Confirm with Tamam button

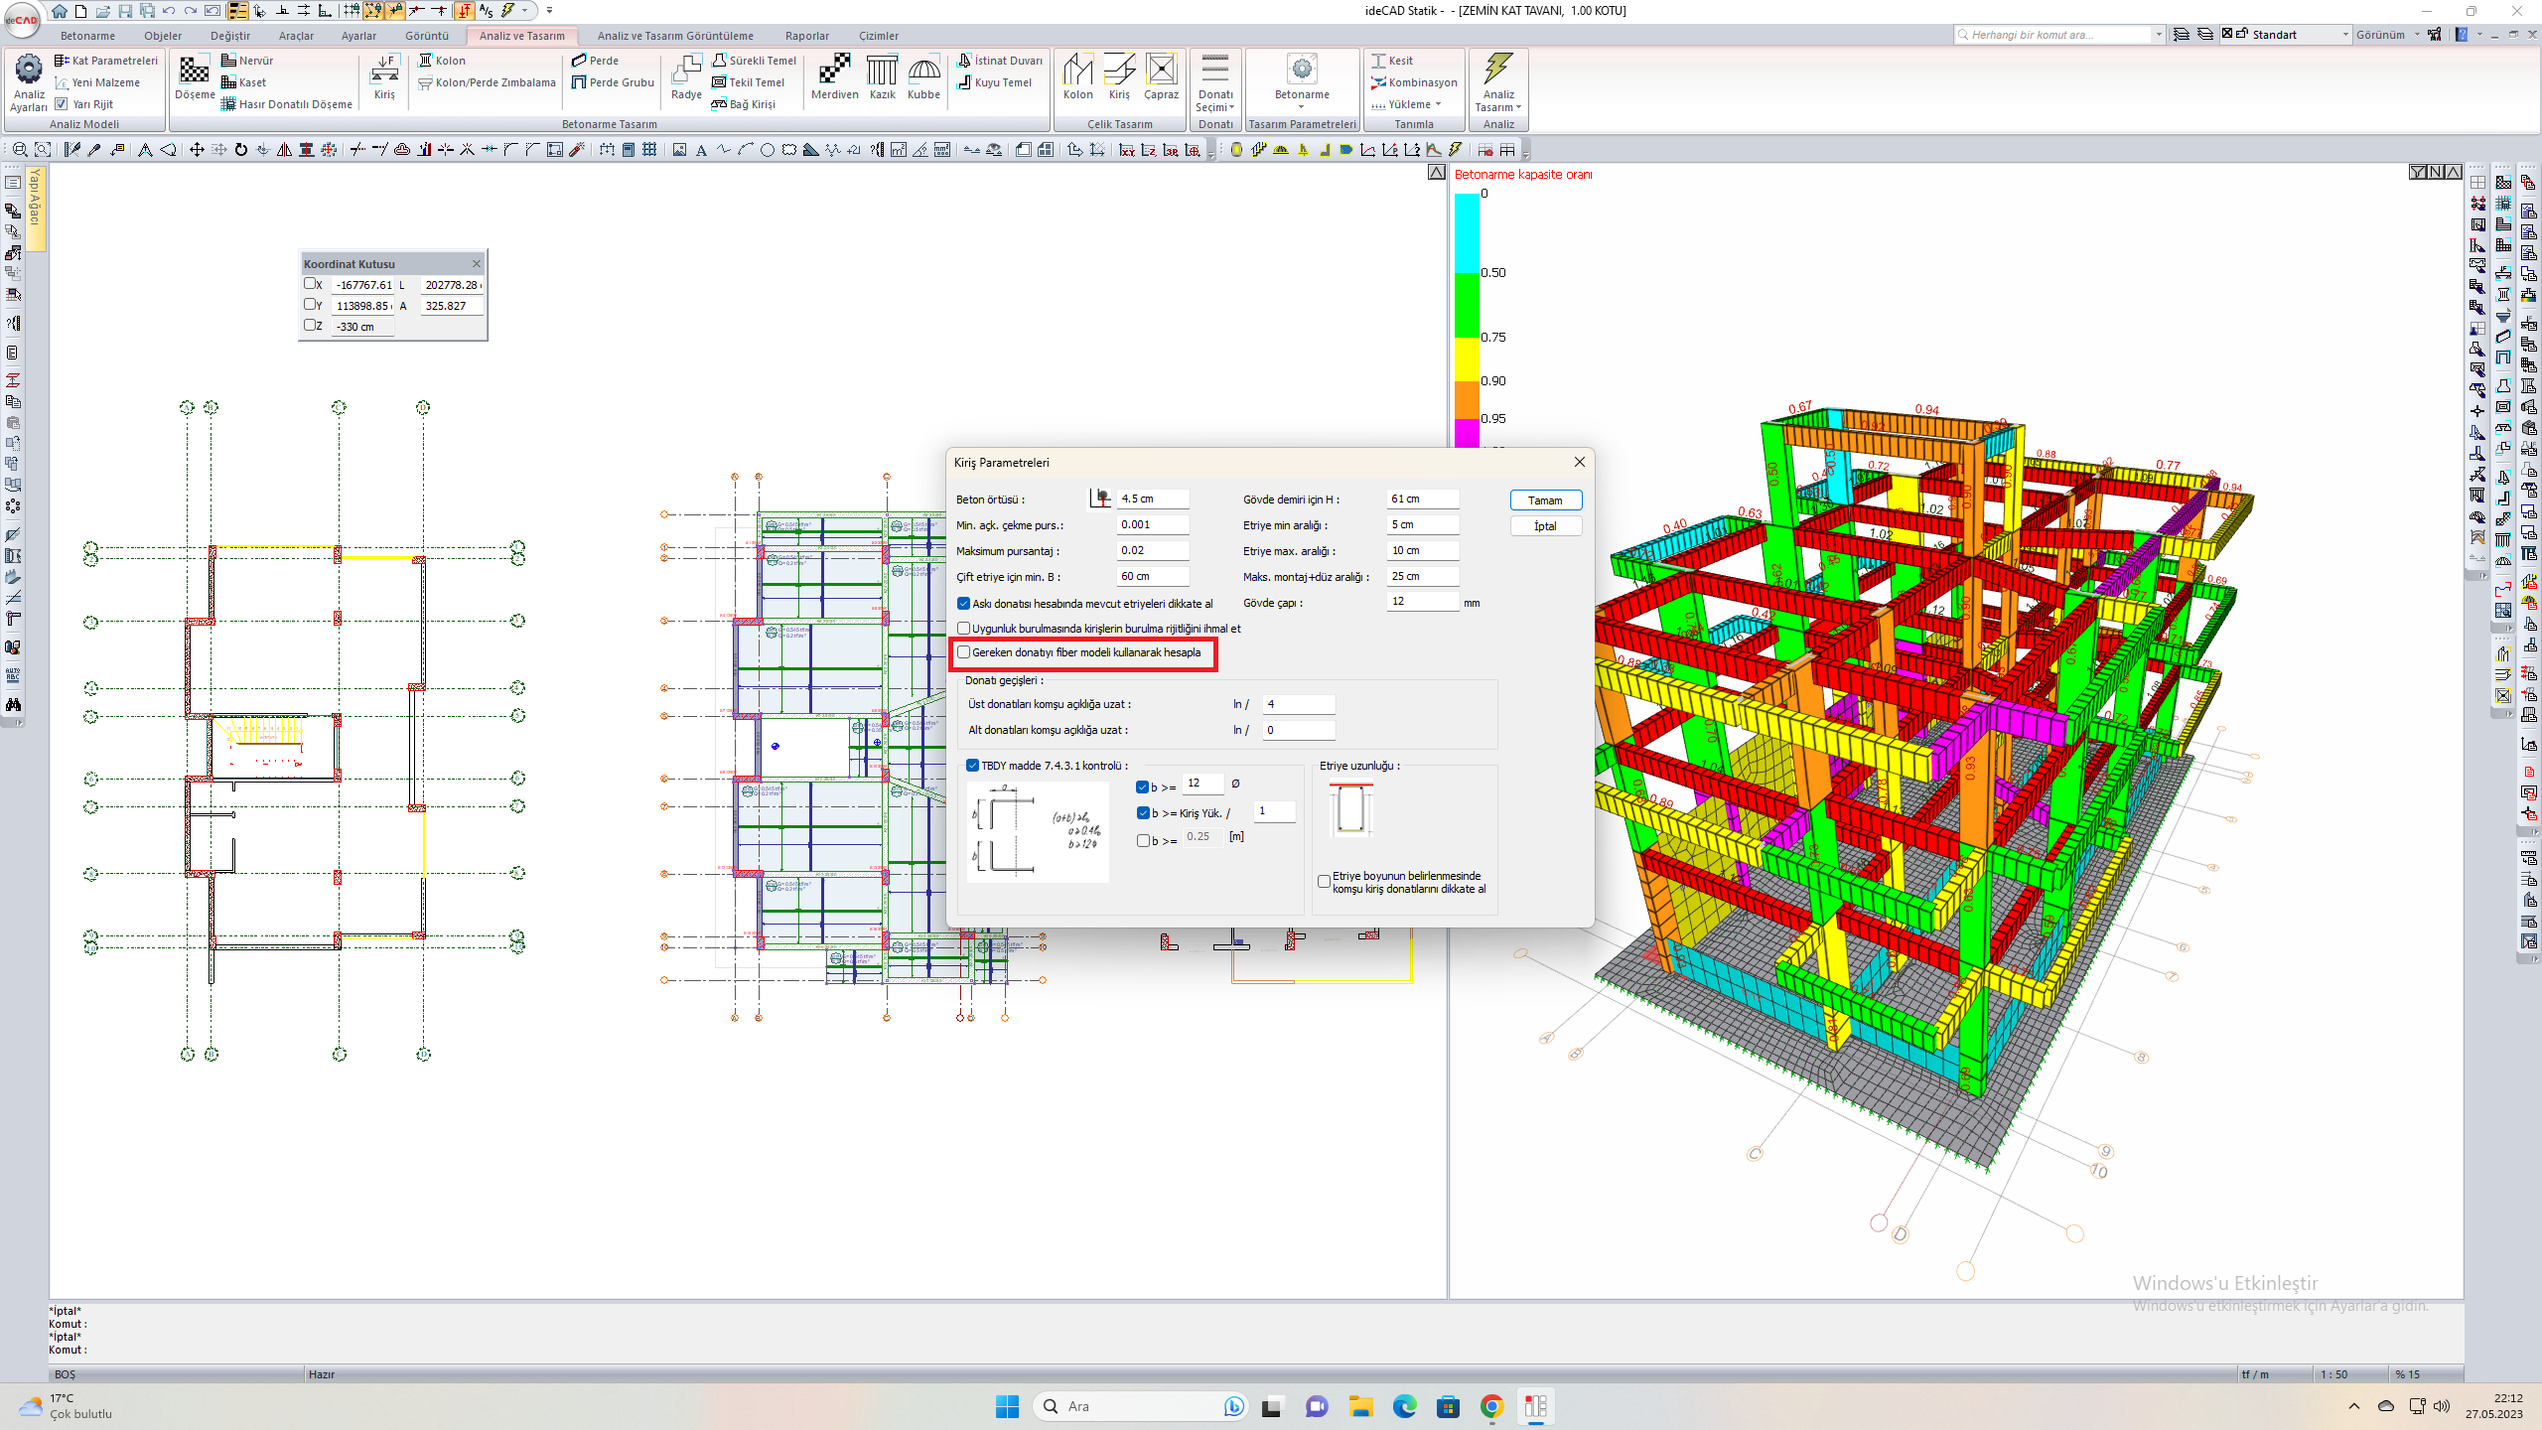coord(1545,500)
